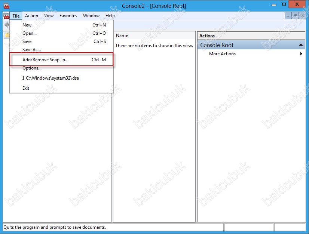Screen dimensions: 309x234
Task: Close the inner Console Root child window
Action: coord(302,16)
